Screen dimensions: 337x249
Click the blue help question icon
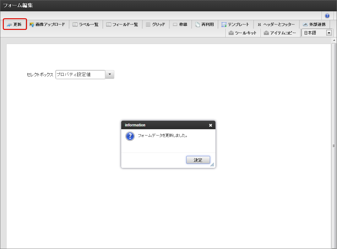tap(327, 16)
